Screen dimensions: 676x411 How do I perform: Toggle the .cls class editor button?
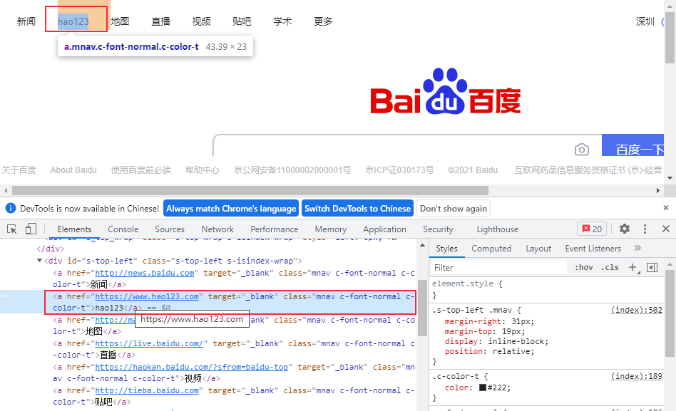click(x=610, y=268)
